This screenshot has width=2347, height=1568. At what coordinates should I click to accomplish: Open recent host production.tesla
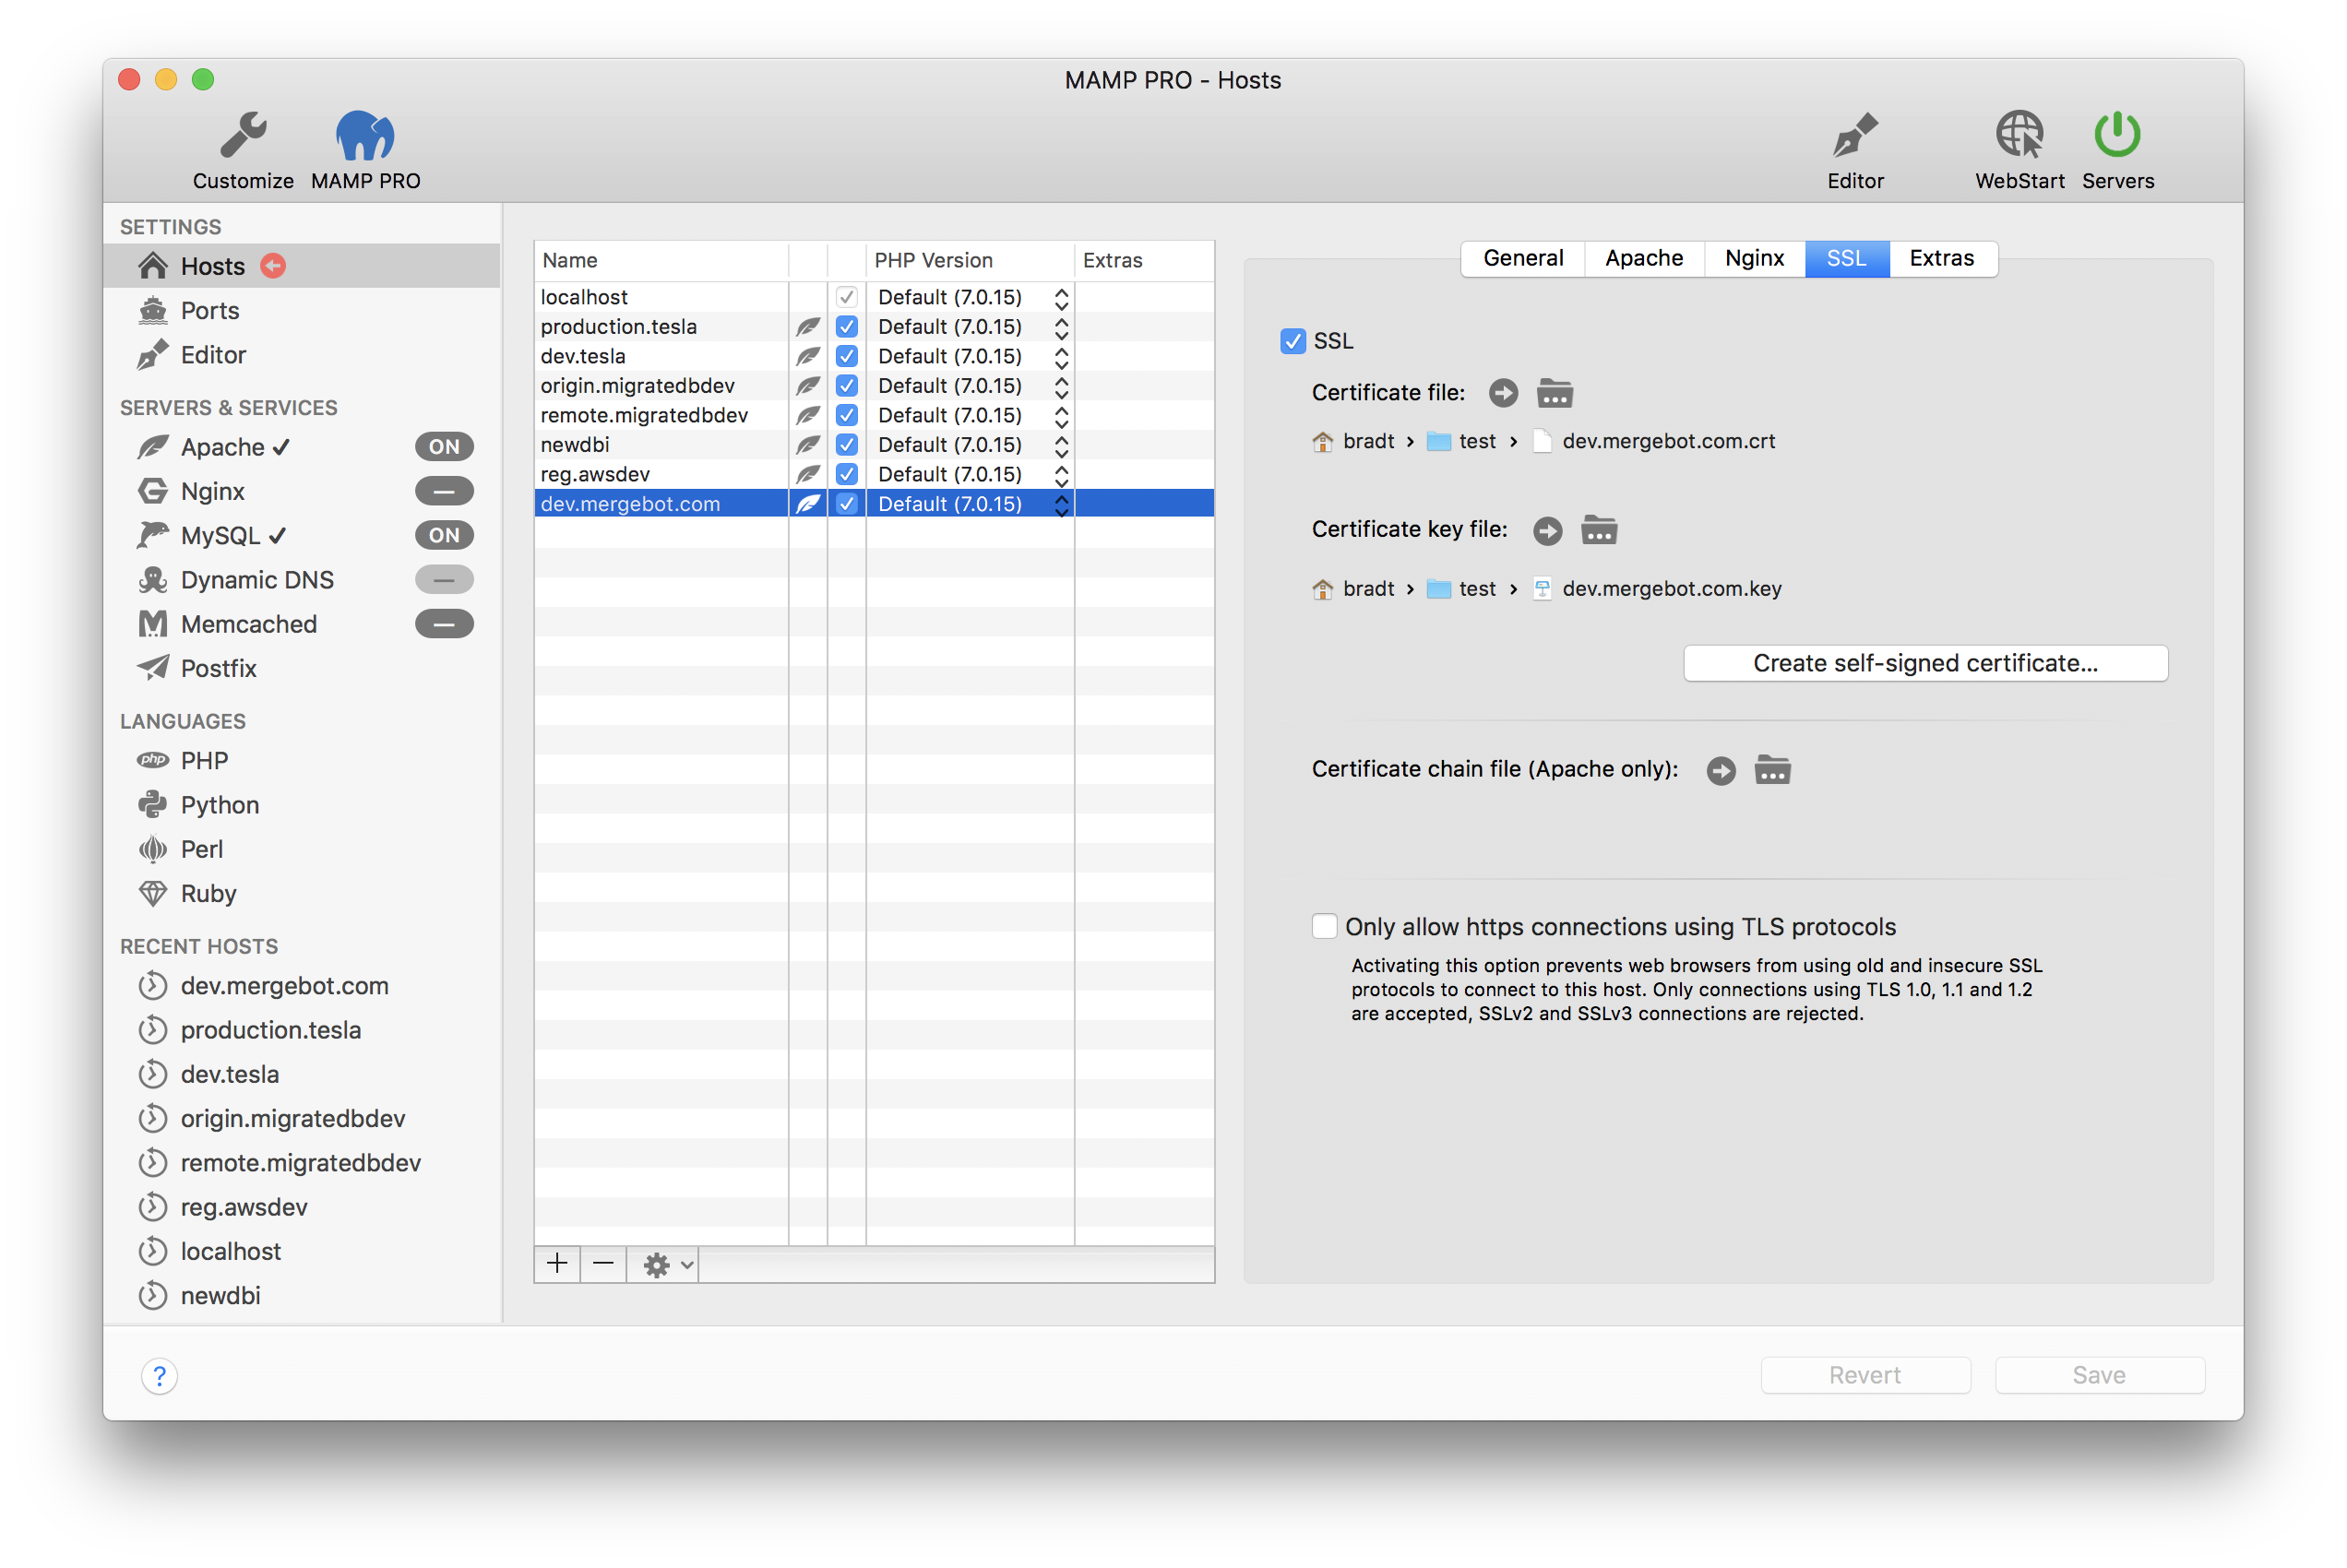(x=270, y=1030)
